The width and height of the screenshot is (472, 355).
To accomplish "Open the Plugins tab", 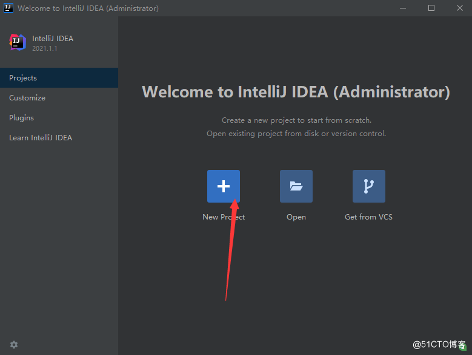I will [59, 118].
